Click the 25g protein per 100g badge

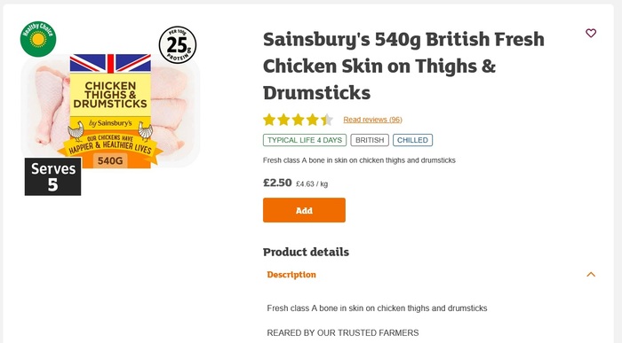[178, 45]
